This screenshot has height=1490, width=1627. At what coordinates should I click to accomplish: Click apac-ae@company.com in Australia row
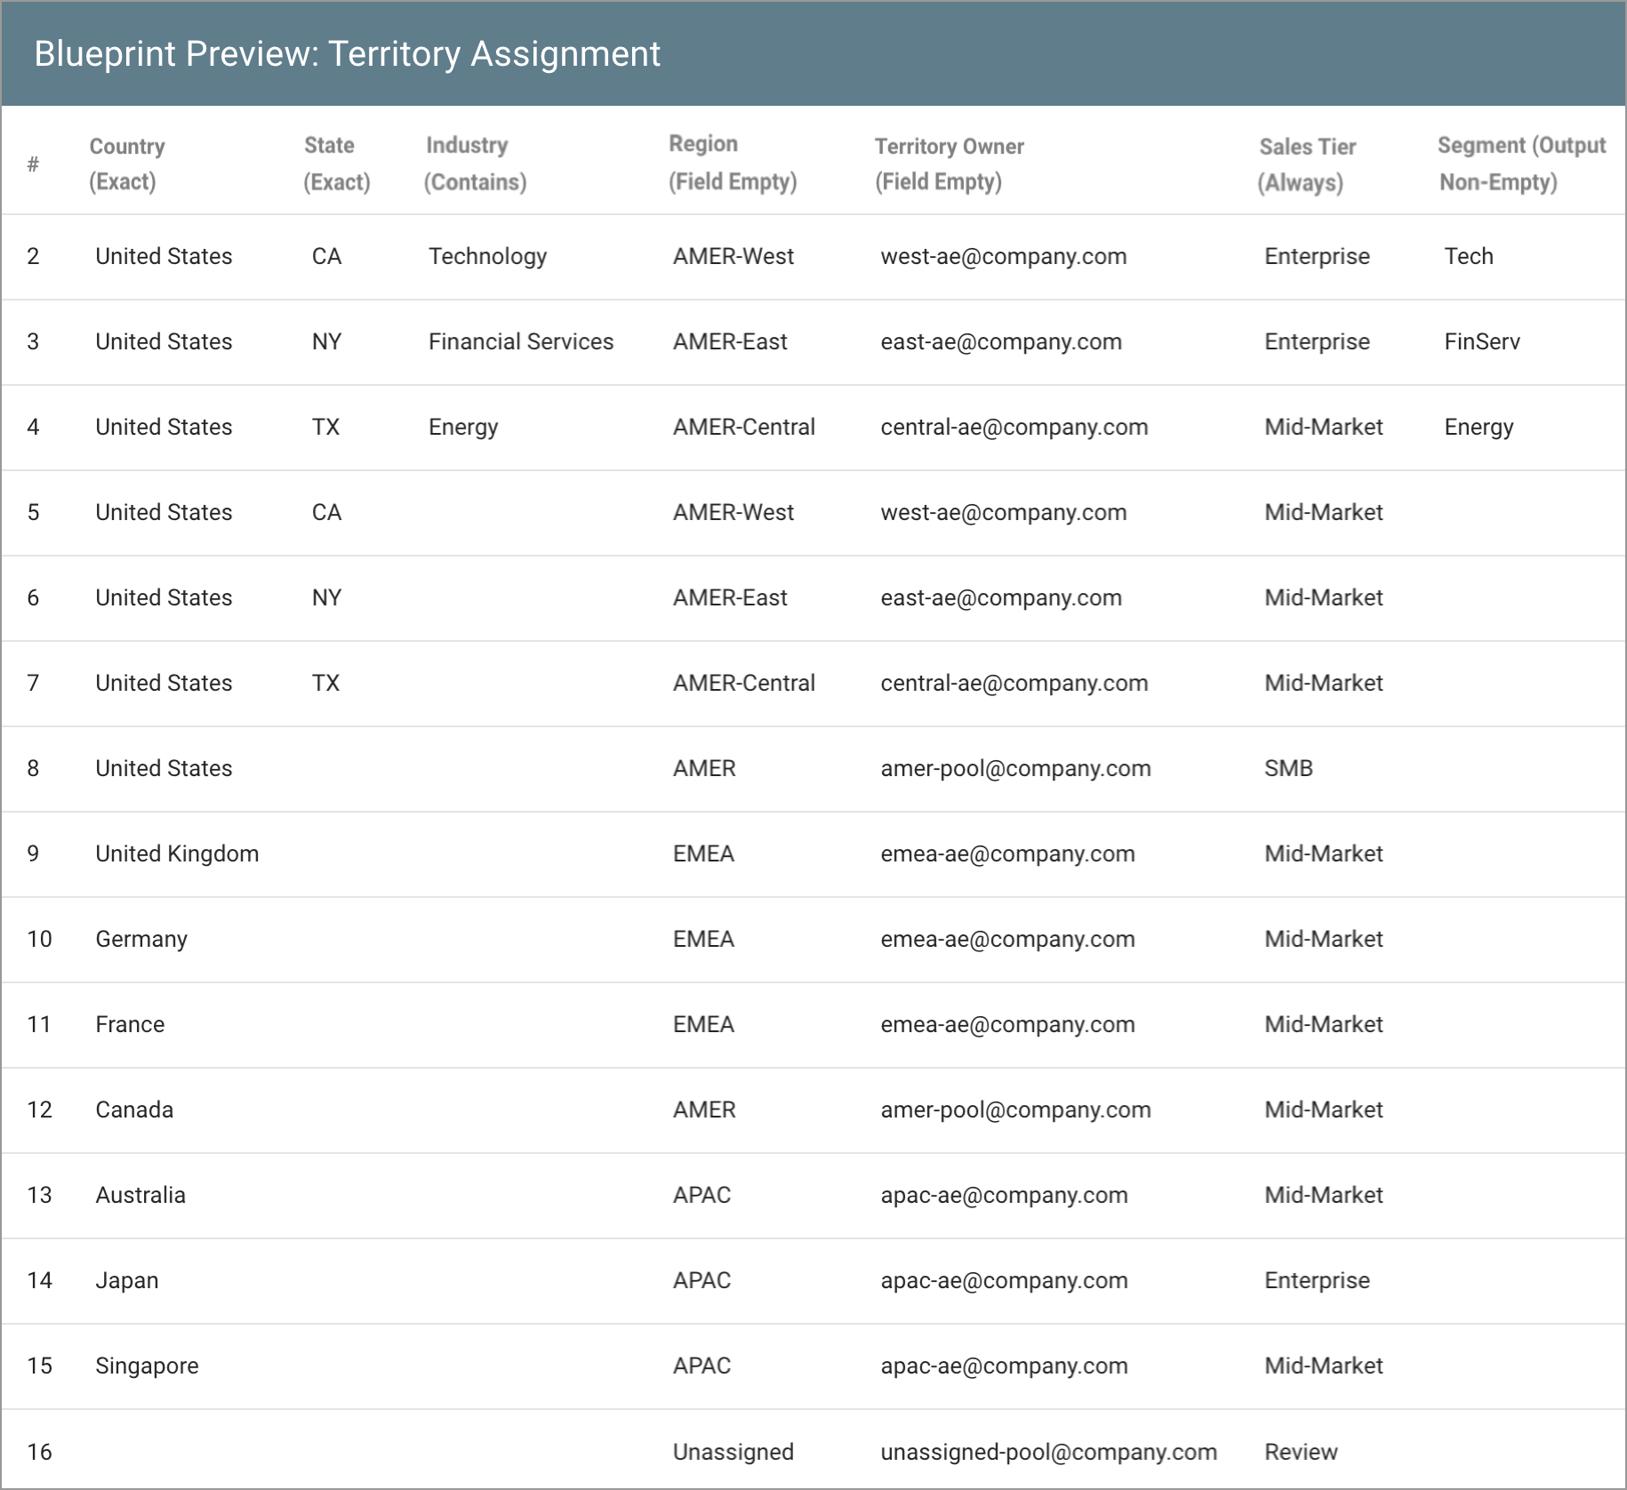(x=1004, y=1195)
